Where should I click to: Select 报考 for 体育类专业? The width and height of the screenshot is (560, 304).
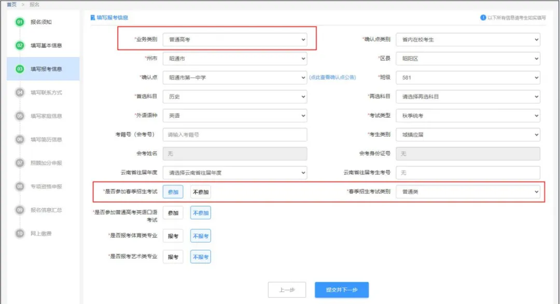click(x=173, y=236)
